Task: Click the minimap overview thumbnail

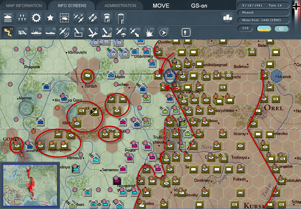Action: click(x=30, y=185)
